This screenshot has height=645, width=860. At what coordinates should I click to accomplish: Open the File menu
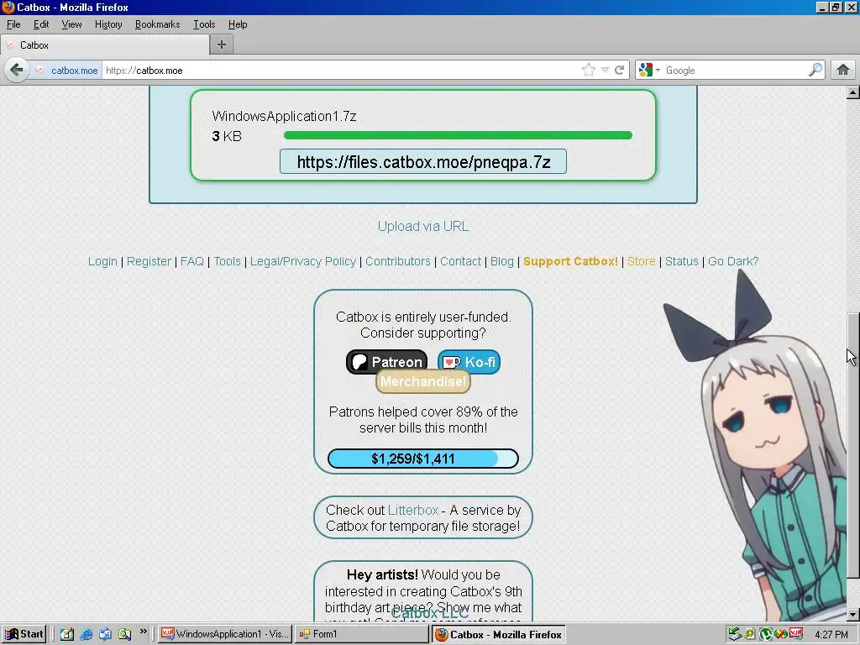13,24
